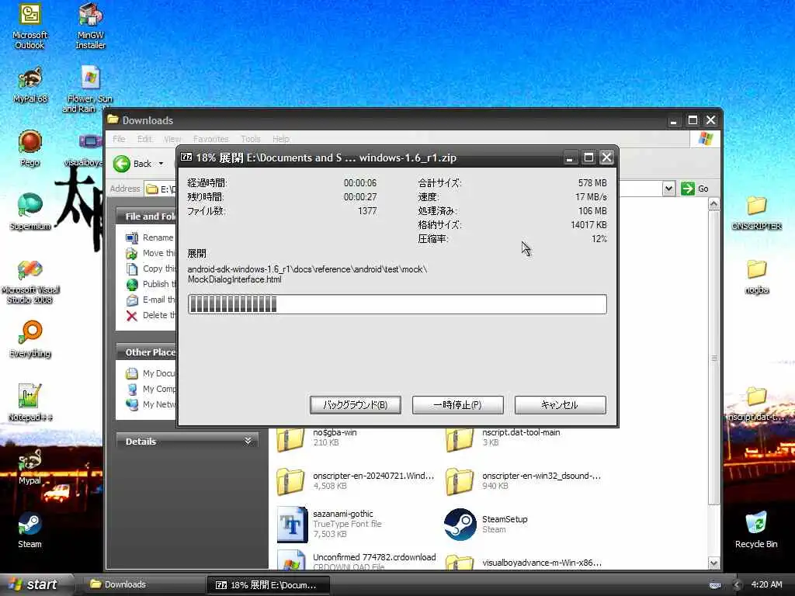Open Back button history dropdown
This screenshot has height=596, width=795.
(x=161, y=164)
